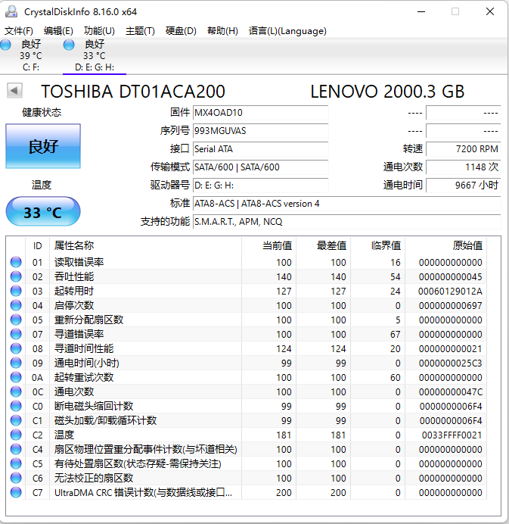
Task: Click the 通电时间 field 9667 小时
Action: coord(464,185)
